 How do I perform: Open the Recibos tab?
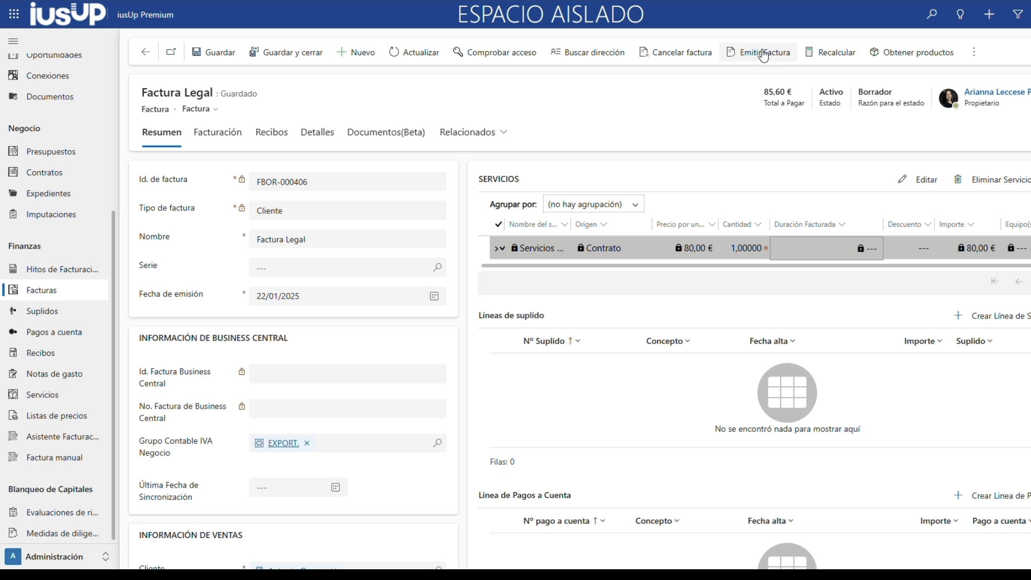coord(271,132)
